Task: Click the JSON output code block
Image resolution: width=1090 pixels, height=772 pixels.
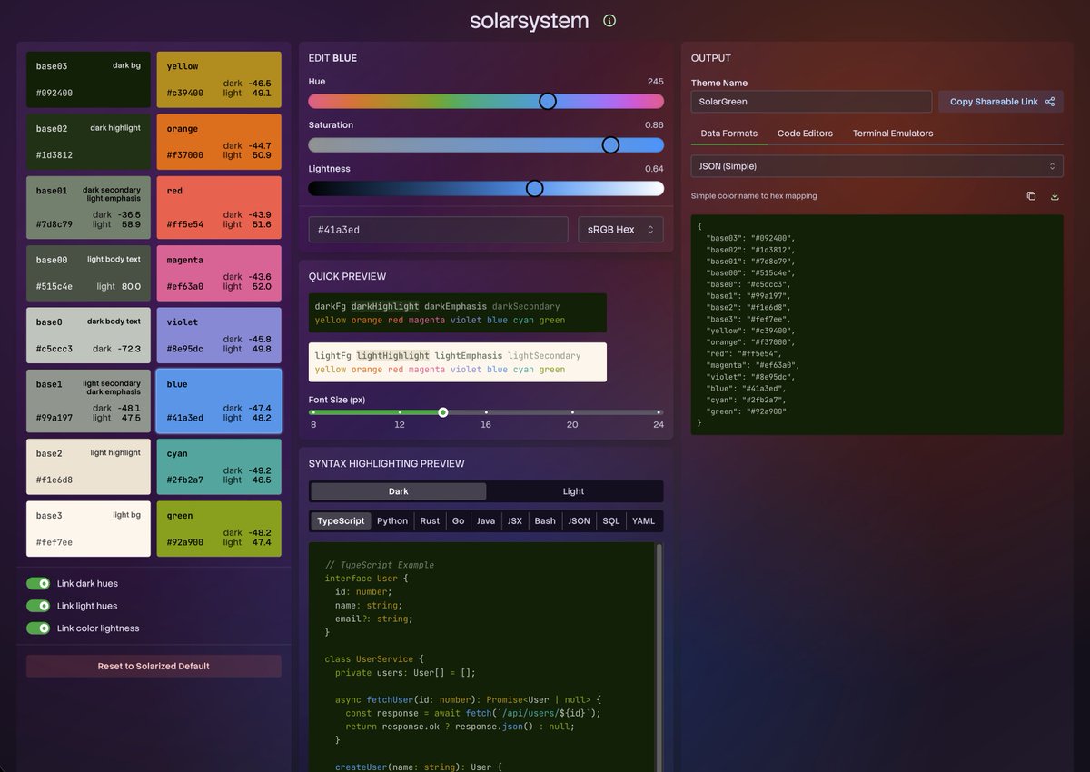Action: pyautogui.click(x=877, y=324)
